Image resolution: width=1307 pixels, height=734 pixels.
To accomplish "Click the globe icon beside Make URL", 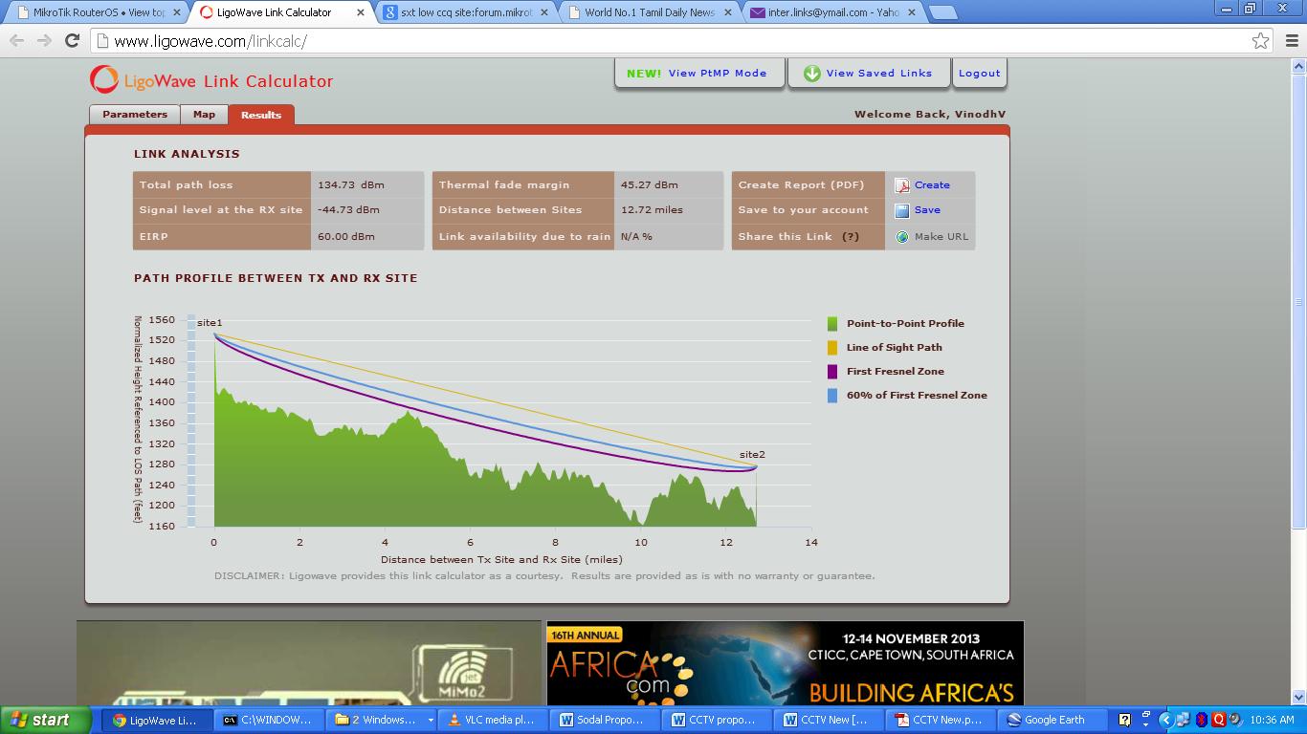I will tap(902, 237).
